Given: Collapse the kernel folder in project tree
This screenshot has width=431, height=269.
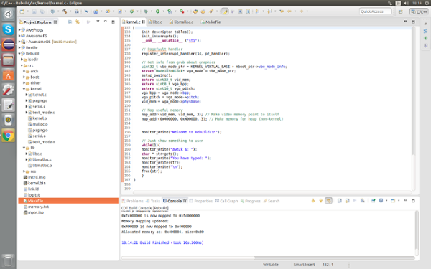Looking at the screenshot, I should (x=24, y=89).
